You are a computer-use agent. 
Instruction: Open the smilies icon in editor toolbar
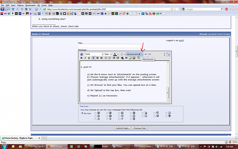click(x=122, y=54)
